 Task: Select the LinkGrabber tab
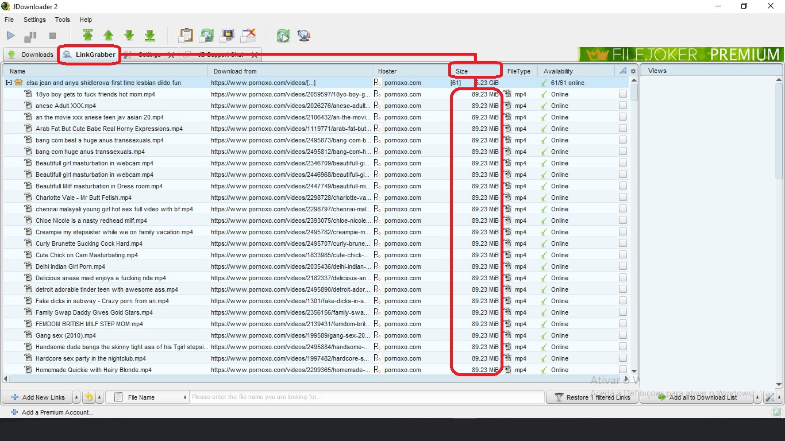(90, 55)
